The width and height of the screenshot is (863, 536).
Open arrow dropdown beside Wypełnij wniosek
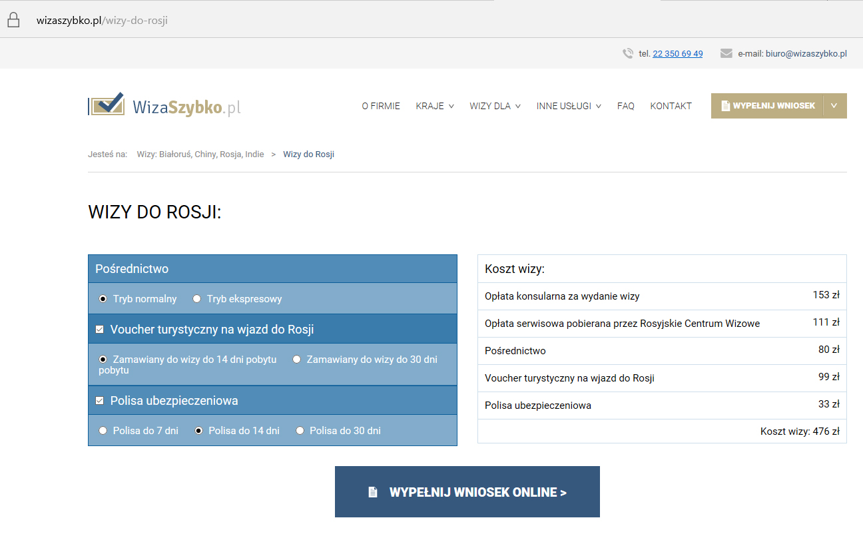click(834, 106)
